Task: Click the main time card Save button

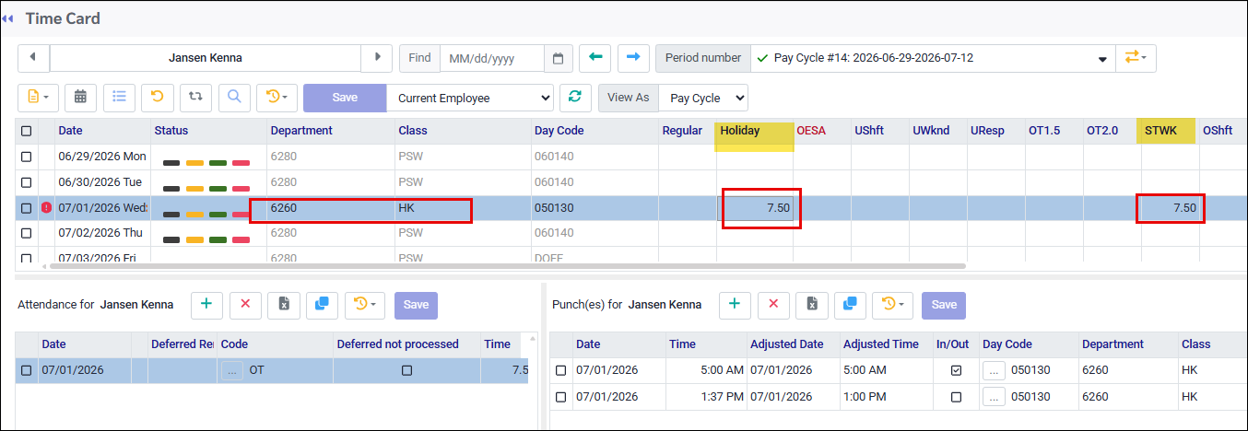Action: click(345, 98)
